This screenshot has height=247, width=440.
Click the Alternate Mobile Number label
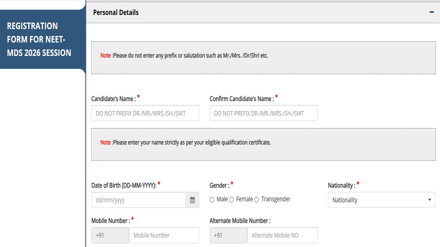240,221
